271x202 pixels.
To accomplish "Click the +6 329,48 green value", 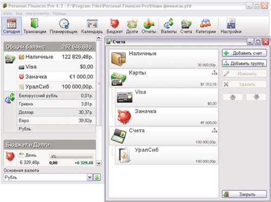I will pos(84,163).
